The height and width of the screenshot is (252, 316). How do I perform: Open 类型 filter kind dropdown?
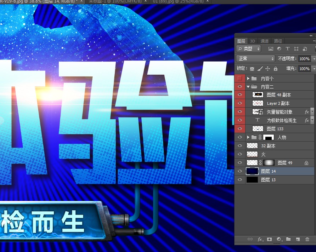pos(249,49)
